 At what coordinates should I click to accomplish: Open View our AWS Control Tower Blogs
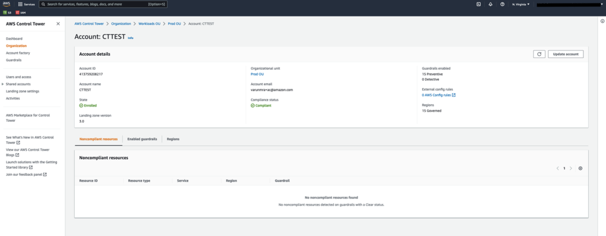(28, 152)
